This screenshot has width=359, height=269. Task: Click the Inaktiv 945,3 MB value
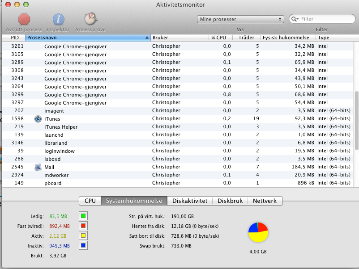point(60,246)
